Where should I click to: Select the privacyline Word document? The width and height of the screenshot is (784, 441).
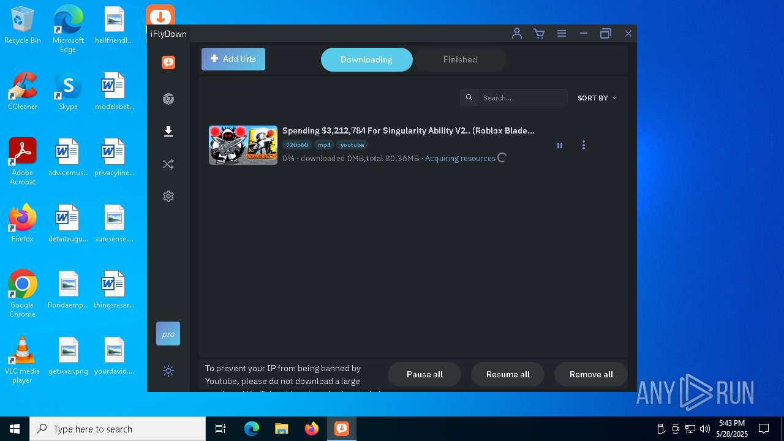tap(114, 158)
